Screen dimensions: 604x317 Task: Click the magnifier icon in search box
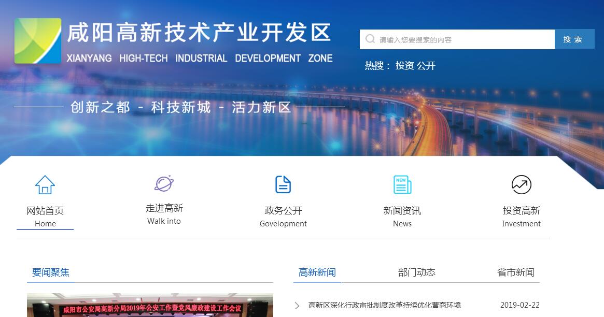370,39
